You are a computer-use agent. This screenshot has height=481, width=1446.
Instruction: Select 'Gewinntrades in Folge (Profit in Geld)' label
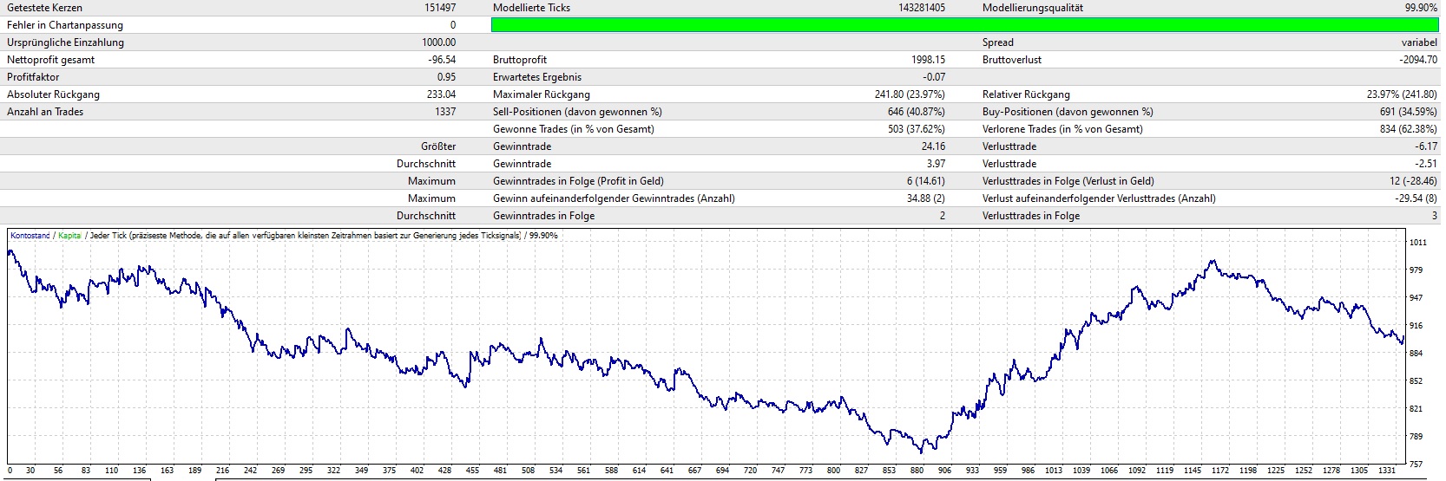[578, 181]
